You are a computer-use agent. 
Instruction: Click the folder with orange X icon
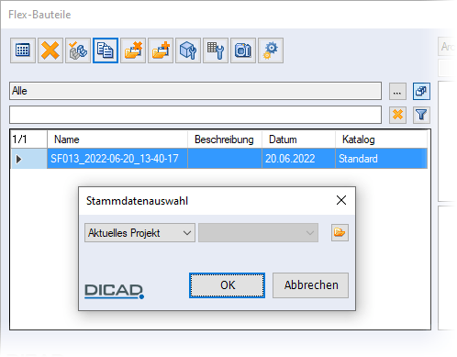point(133,50)
